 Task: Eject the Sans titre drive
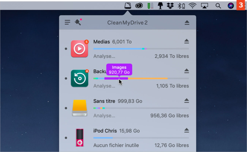pyautogui.click(x=187, y=101)
